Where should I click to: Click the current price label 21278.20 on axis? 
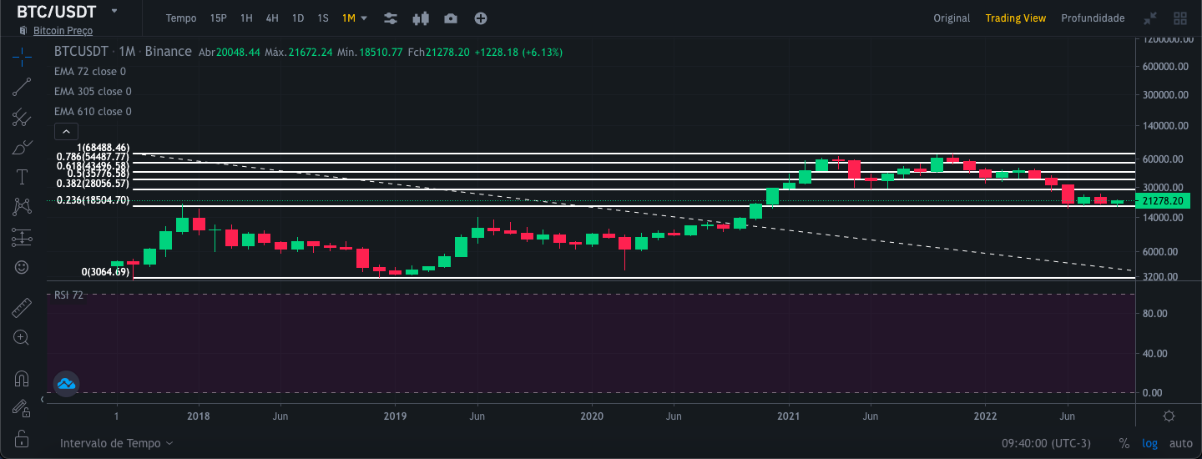pos(1164,201)
